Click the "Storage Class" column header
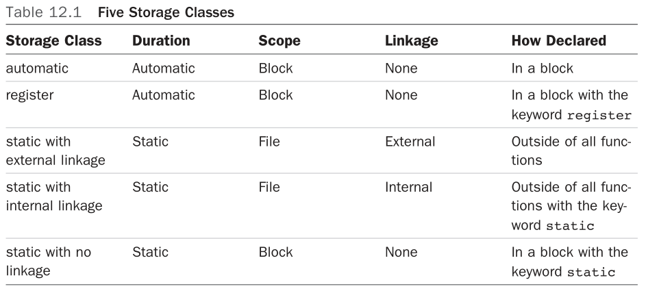Screen dimensions: 646x293 pyautogui.click(x=53, y=41)
